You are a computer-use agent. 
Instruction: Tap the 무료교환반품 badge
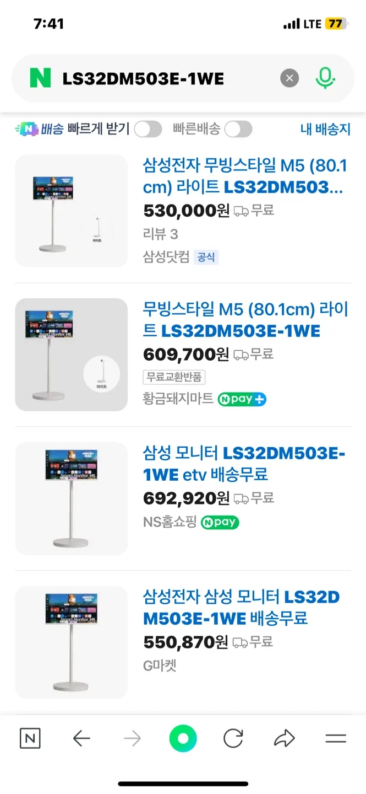(x=174, y=377)
